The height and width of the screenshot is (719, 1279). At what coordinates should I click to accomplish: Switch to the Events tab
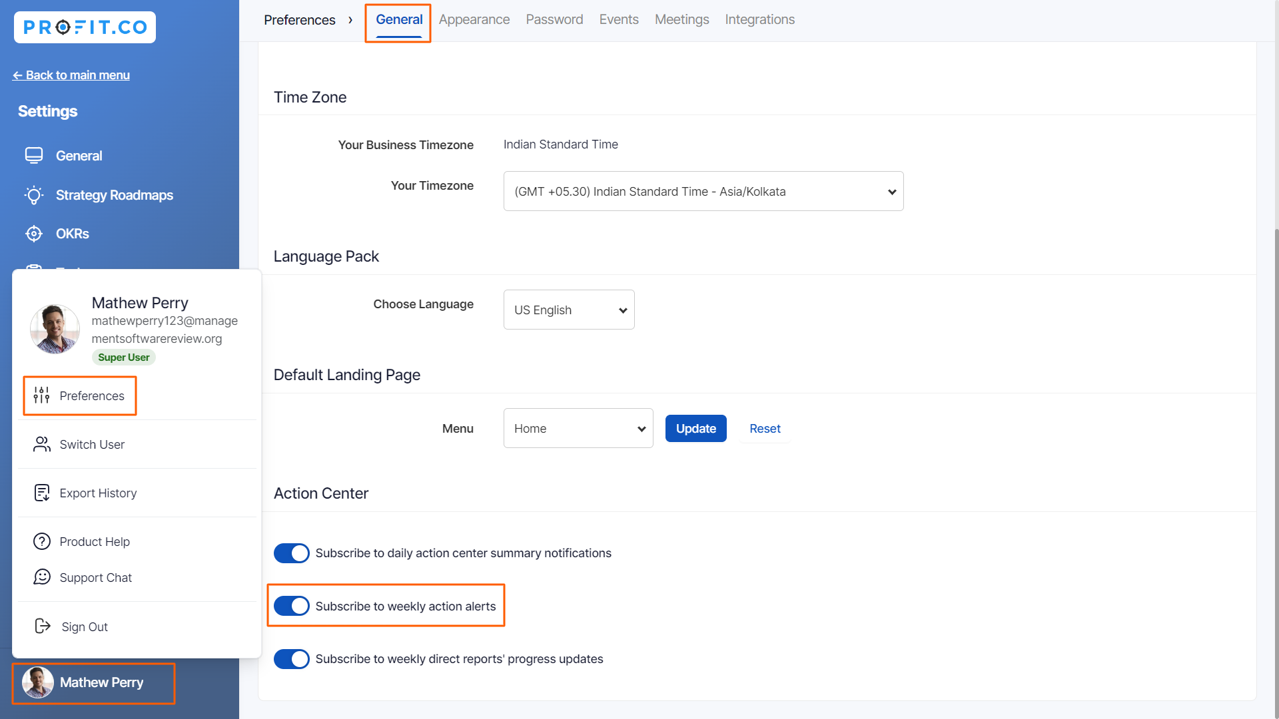point(619,20)
